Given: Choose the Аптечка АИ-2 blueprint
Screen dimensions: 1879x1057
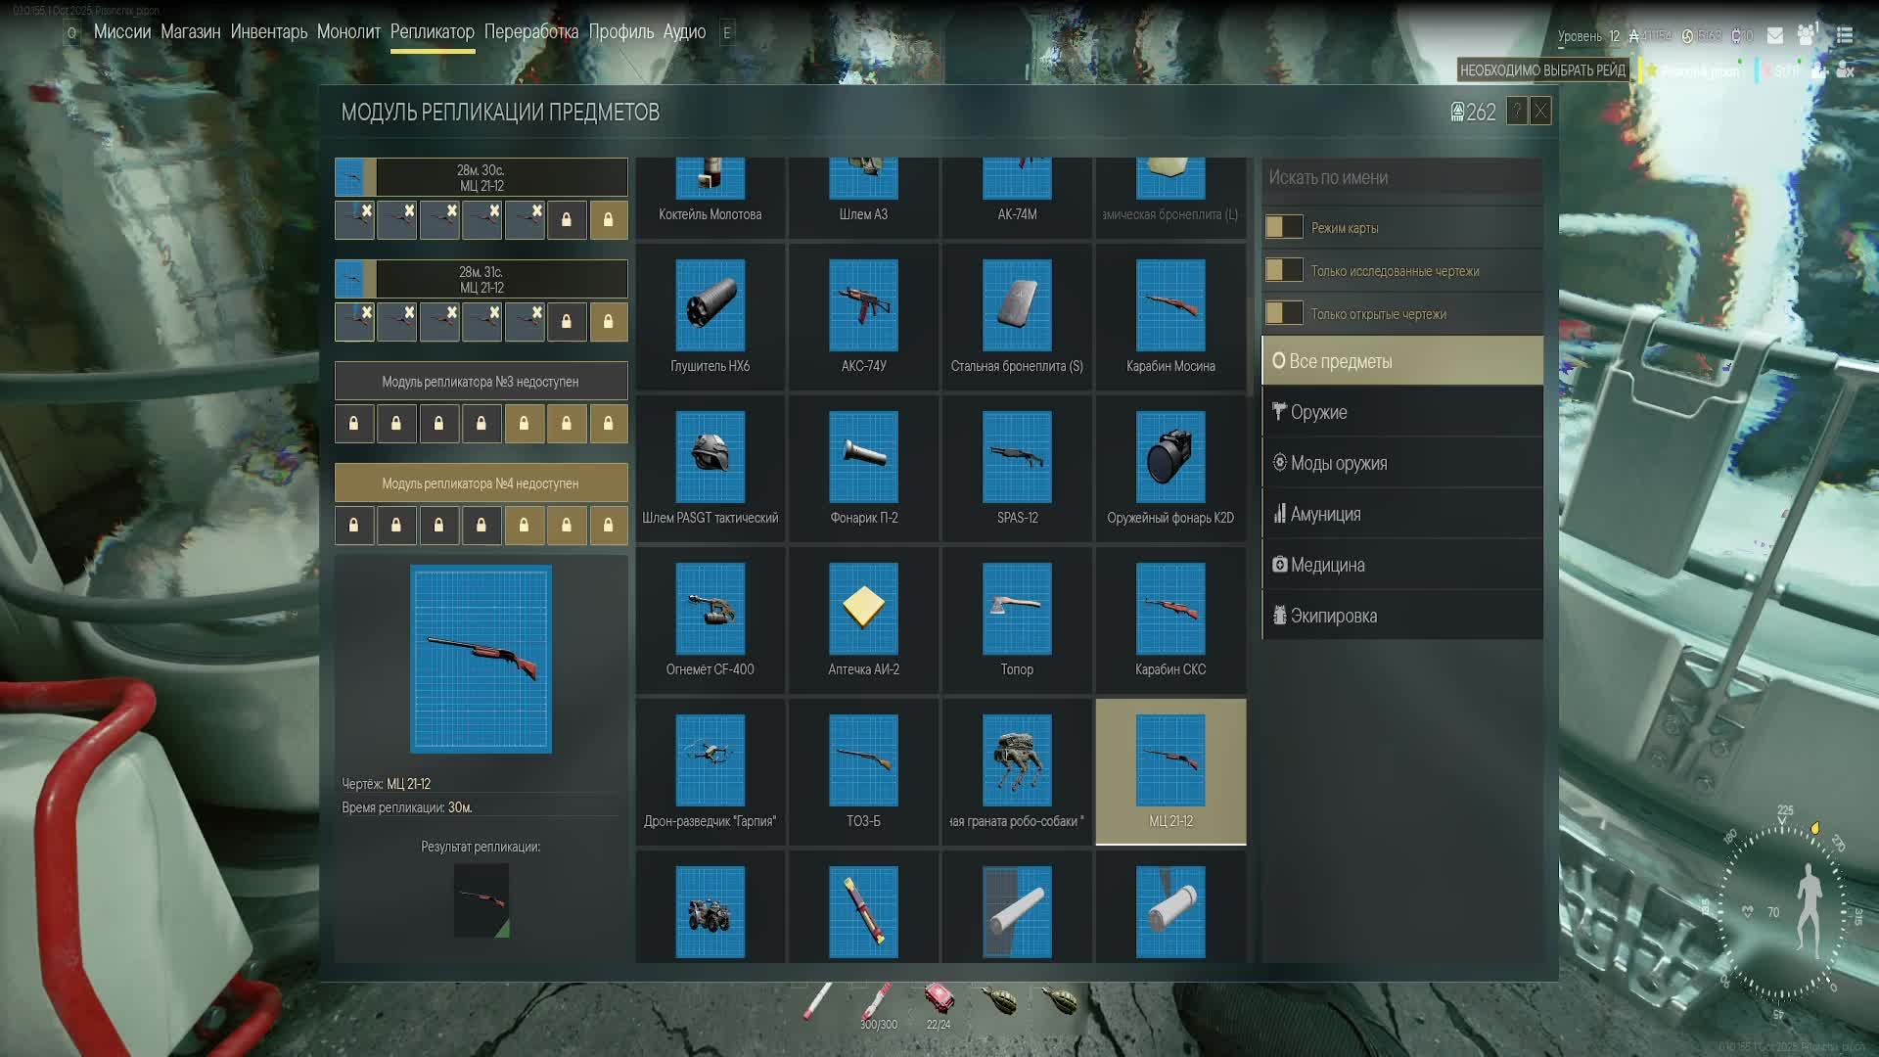Looking at the screenshot, I should coord(863,609).
